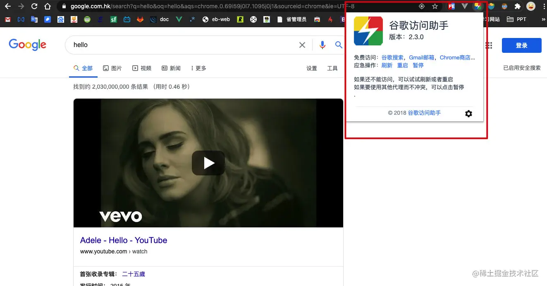This screenshot has width=547, height=286.
Task: Click 刷新 in the extension popup
Action: tap(387, 65)
